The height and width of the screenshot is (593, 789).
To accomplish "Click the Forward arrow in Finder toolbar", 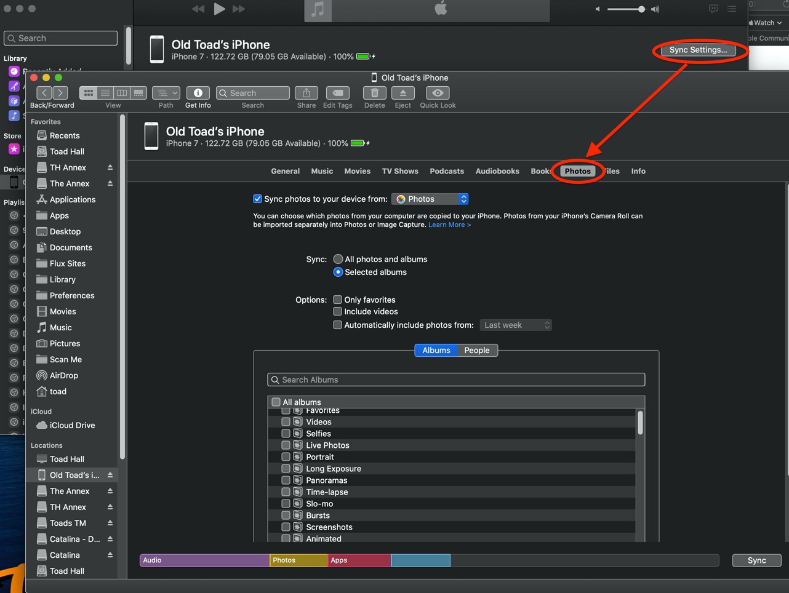I will point(60,93).
